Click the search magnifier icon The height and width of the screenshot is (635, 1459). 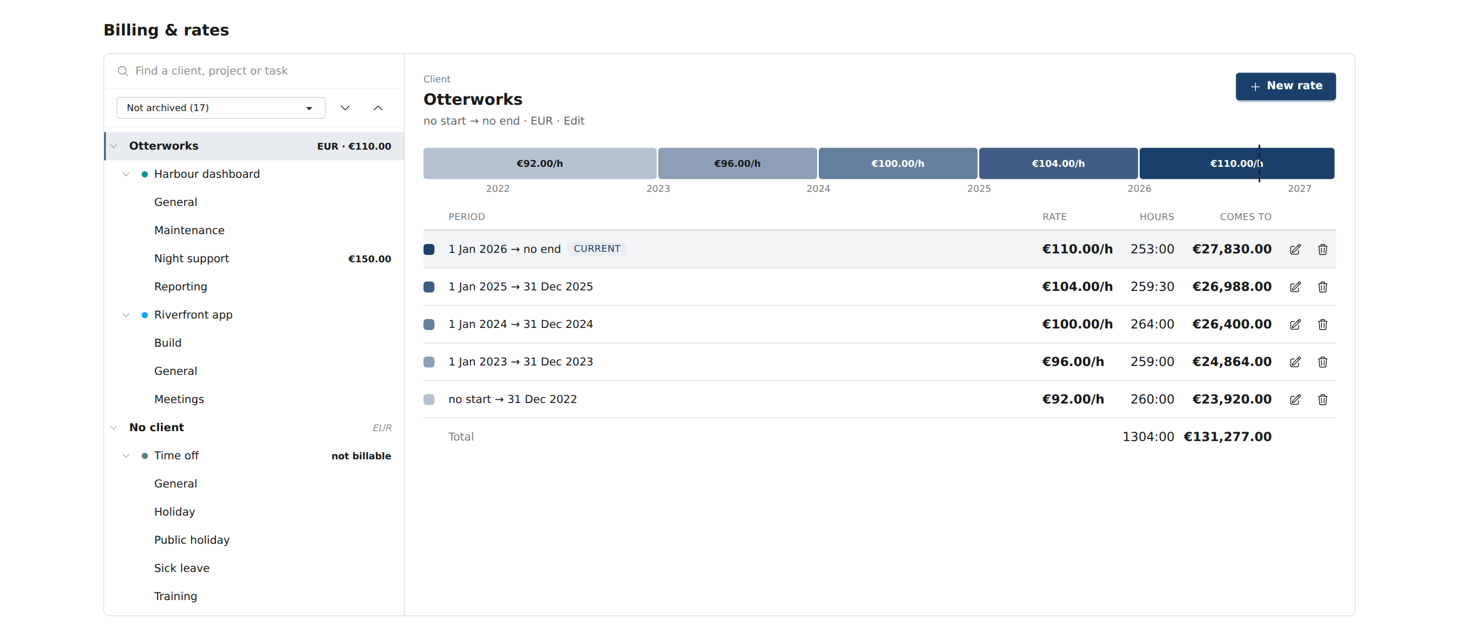pyautogui.click(x=122, y=71)
